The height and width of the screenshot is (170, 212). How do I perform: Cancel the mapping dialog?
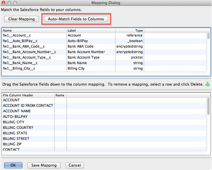[75, 165]
